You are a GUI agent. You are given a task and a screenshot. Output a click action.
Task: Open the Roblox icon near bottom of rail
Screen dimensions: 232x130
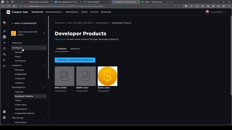tap(4, 112)
